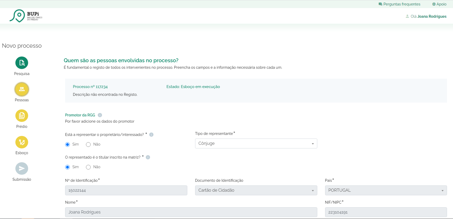
Task: Open Perguntas frequentes link
Action: point(402,4)
